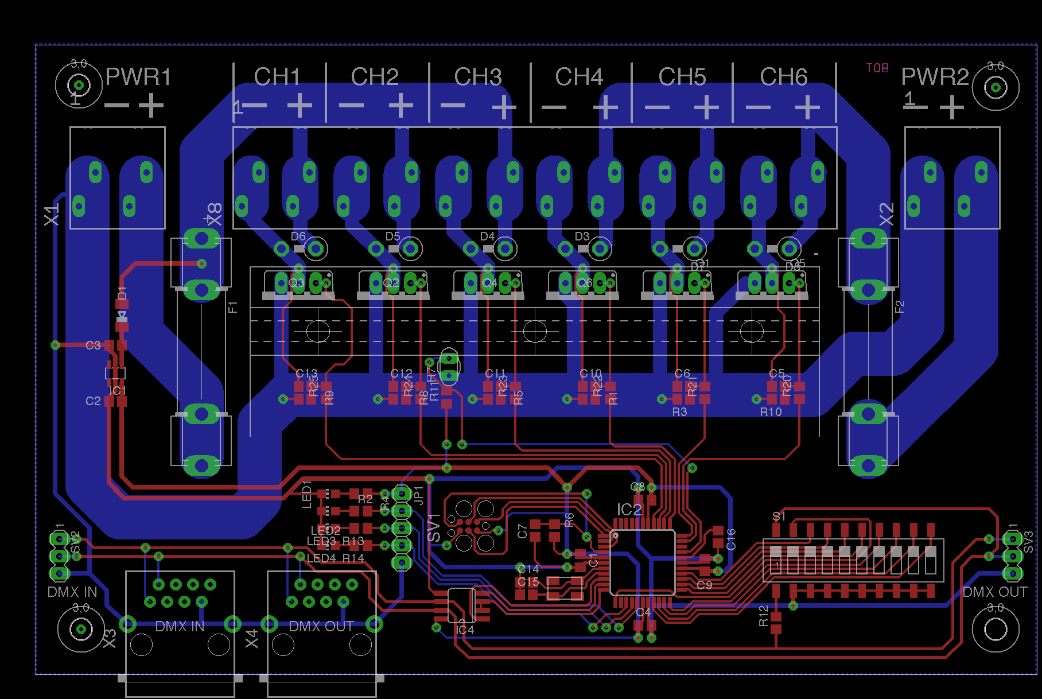Click the red tOP layer marker text
The image size is (1042, 699).
click(x=877, y=68)
